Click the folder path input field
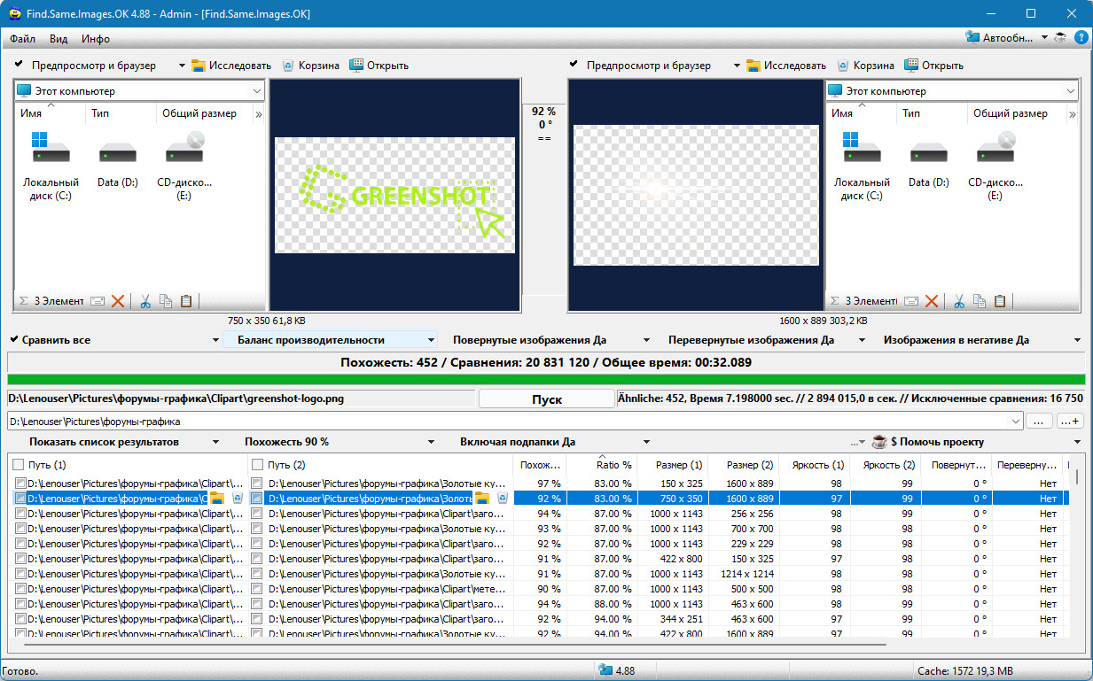The height and width of the screenshot is (681, 1093). (x=514, y=422)
